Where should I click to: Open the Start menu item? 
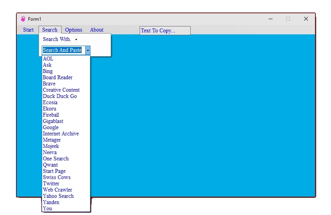point(28,30)
